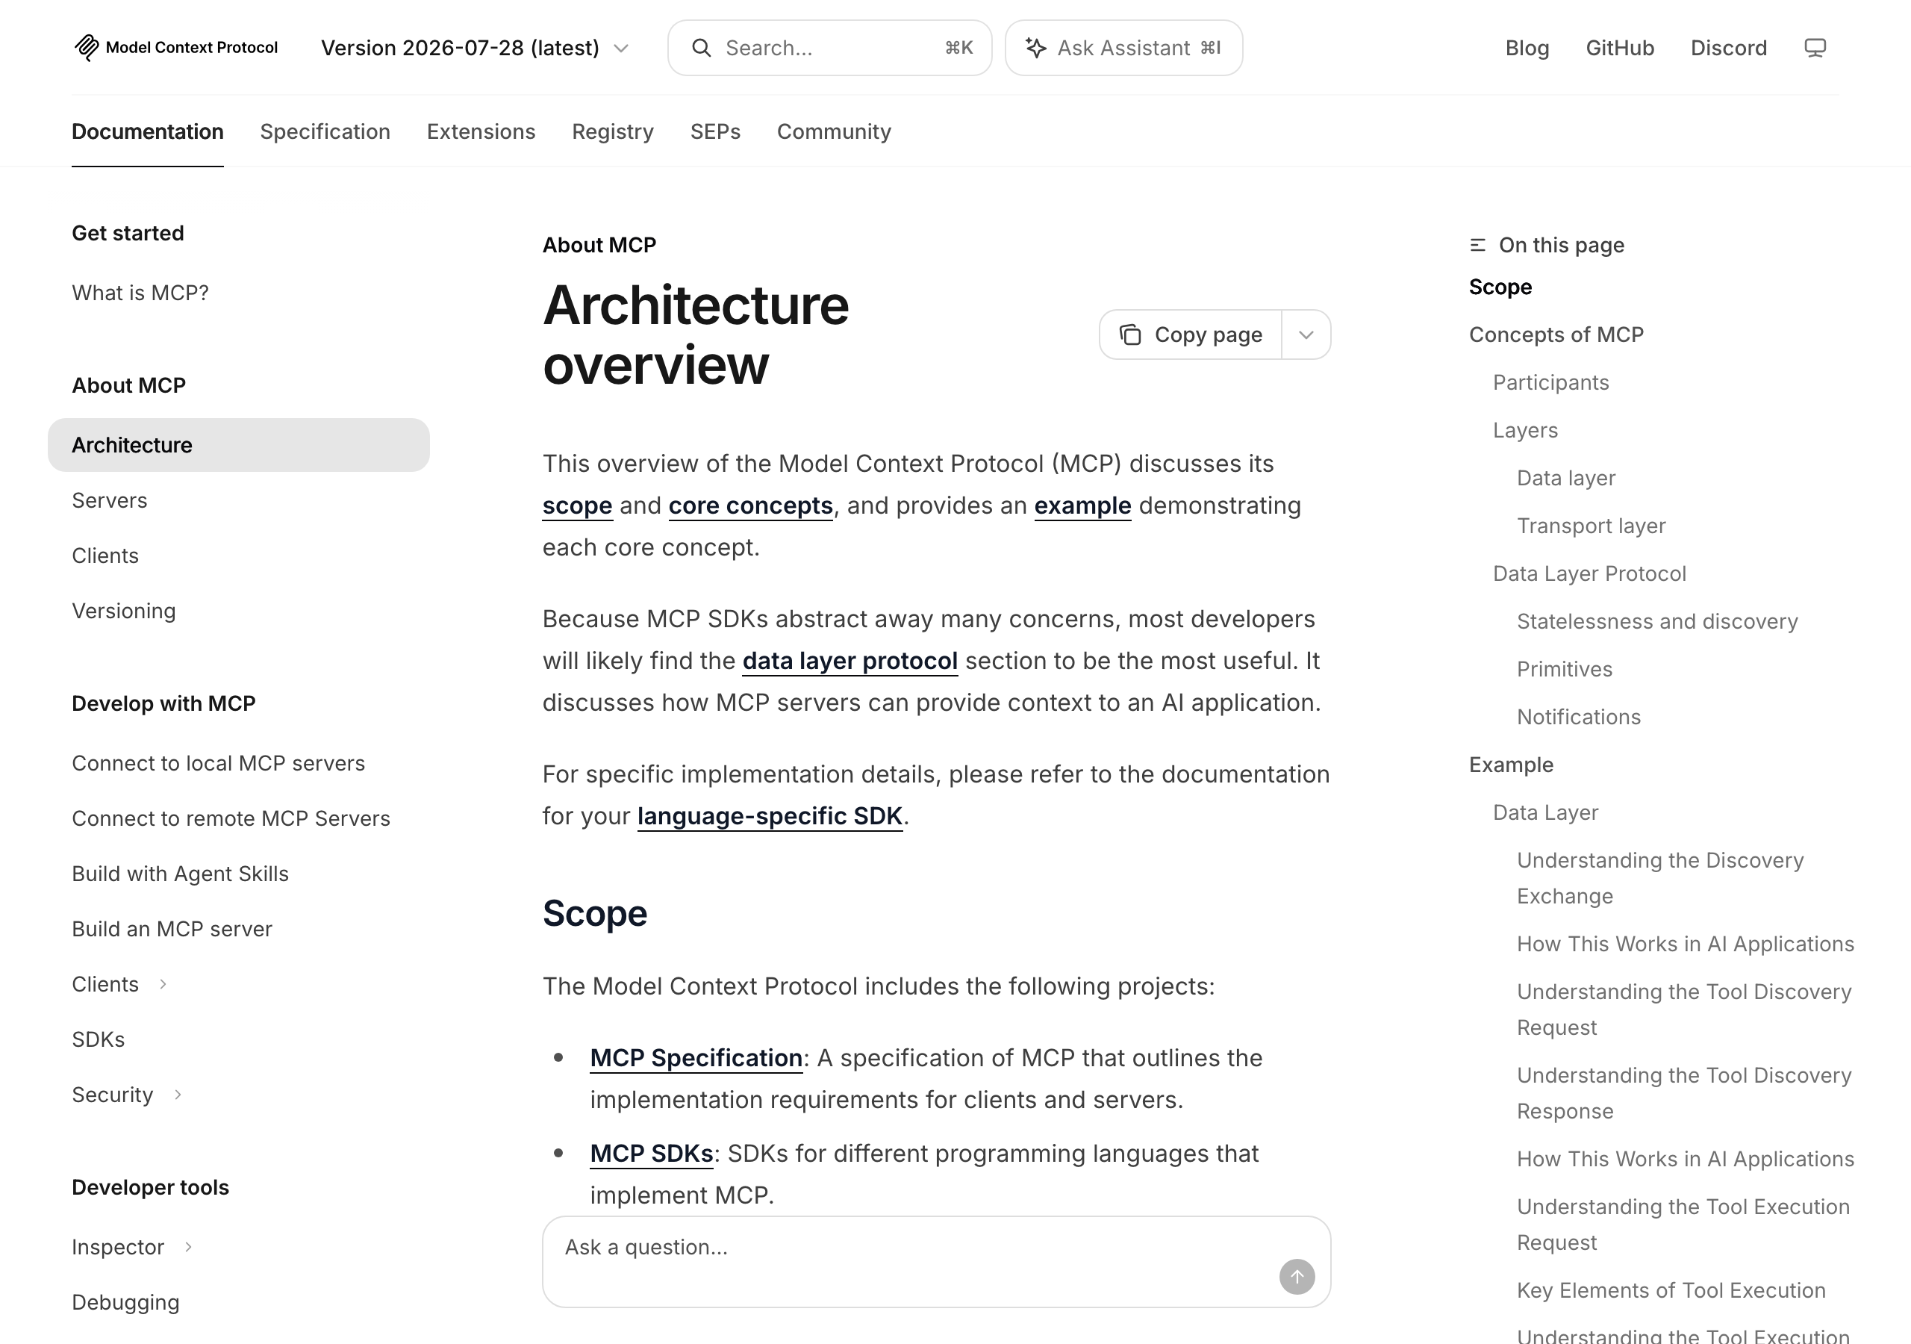Open the Blog link
Image resolution: width=1911 pixels, height=1344 pixels.
[x=1527, y=49]
